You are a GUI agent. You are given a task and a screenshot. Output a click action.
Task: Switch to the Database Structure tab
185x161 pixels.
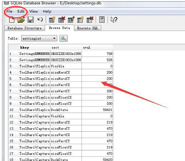coord(25,28)
